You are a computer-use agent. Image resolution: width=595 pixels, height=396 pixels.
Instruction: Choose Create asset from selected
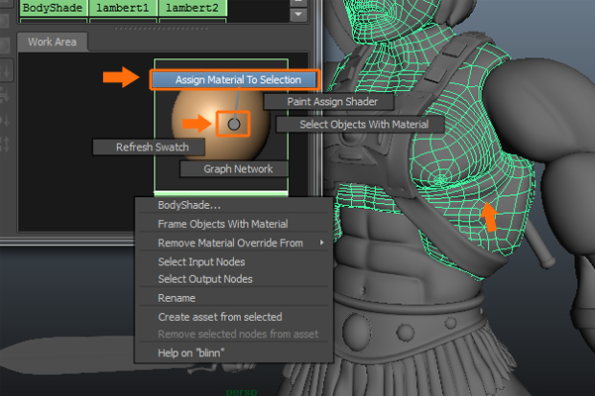click(x=234, y=317)
